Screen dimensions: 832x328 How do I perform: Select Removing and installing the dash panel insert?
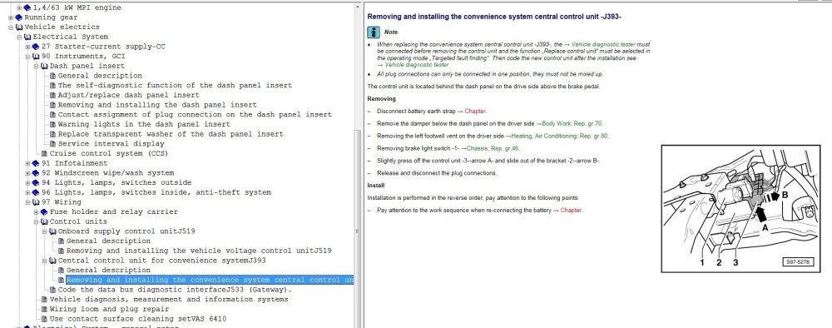157,105
